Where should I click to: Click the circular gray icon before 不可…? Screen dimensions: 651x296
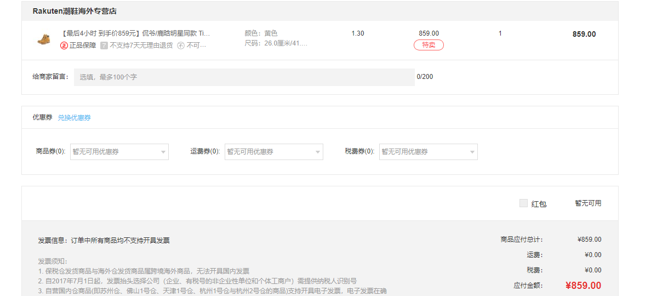[x=180, y=45]
